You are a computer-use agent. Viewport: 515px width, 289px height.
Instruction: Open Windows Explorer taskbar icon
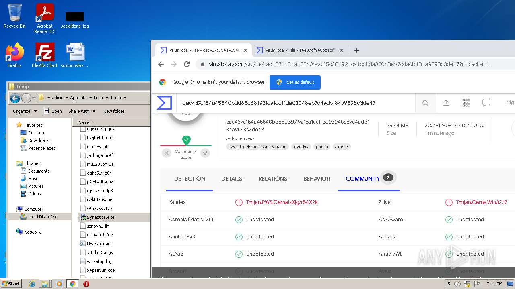45,284
